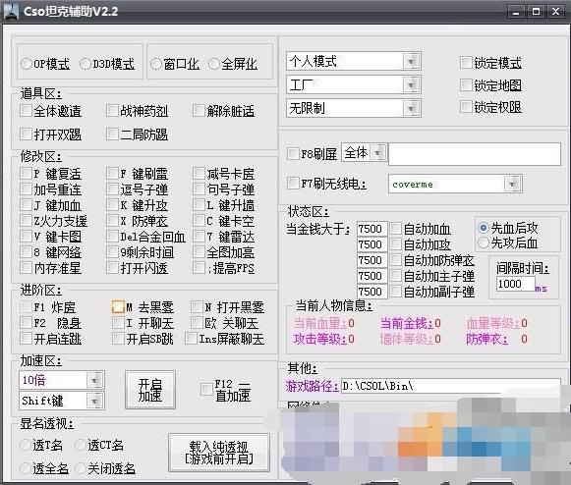This screenshot has width=571, height=485.
Task: Enable 锁定模式 checkbox
Action: point(466,63)
